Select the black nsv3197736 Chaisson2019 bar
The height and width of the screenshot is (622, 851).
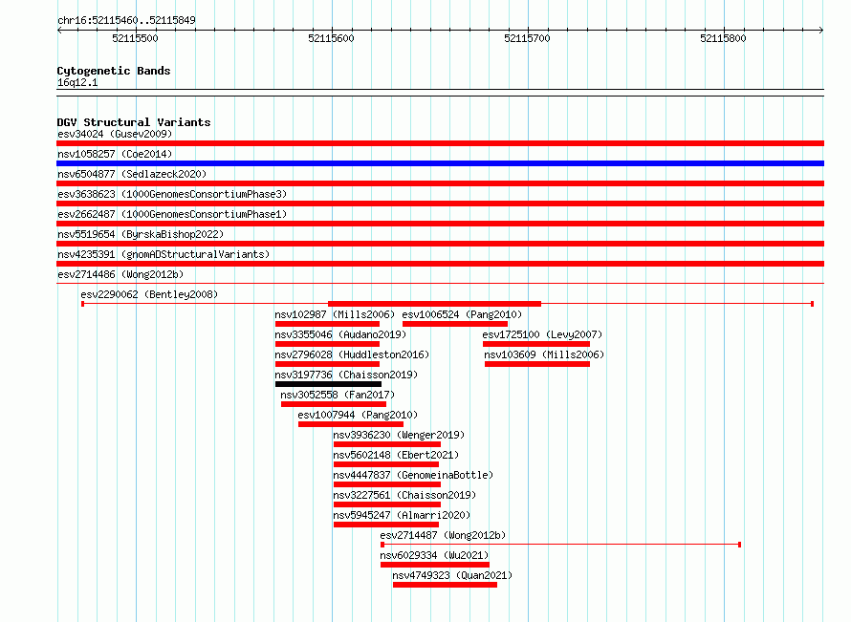coord(328,384)
